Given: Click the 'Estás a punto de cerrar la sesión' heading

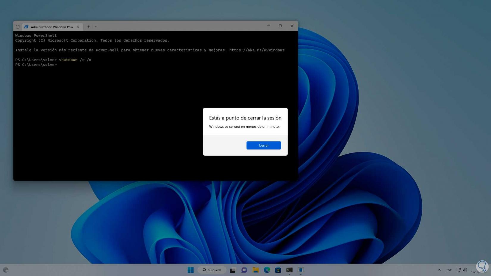Looking at the screenshot, I should coord(245,118).
